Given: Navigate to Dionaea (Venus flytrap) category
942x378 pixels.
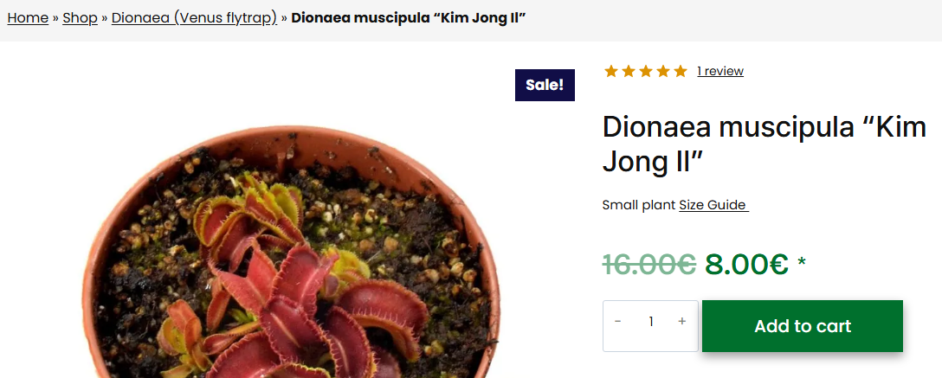Looking at the screenshot, I should coord(194,18).
